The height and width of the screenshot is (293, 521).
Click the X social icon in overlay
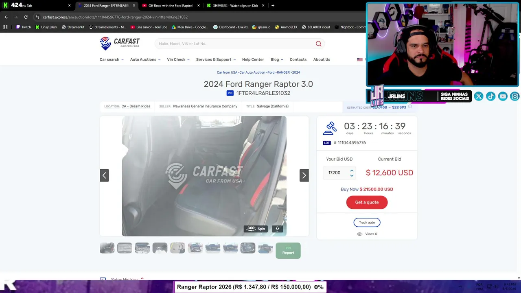click(479, 96)
